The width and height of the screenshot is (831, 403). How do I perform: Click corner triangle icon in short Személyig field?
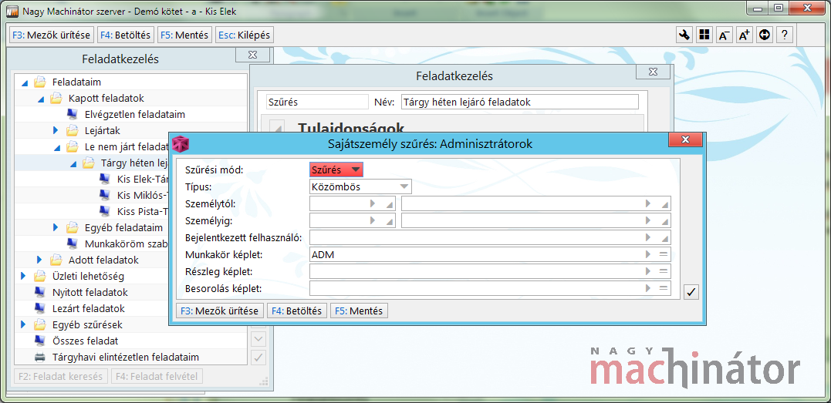[x=389, y=221]
